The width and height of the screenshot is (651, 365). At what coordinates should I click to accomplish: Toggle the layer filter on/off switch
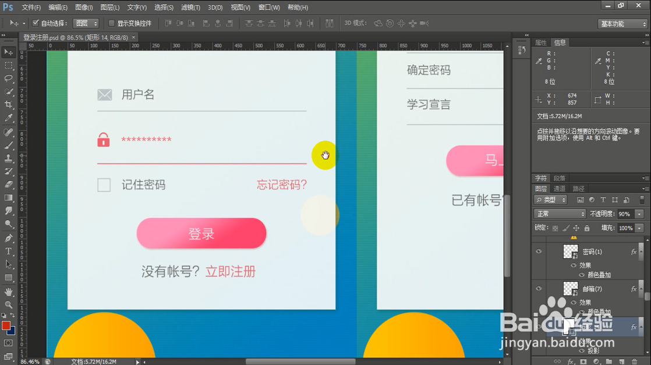642,200
